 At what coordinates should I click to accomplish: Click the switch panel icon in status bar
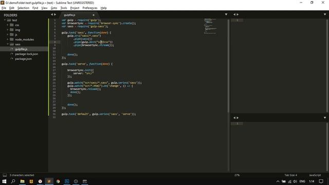point(5,175)
